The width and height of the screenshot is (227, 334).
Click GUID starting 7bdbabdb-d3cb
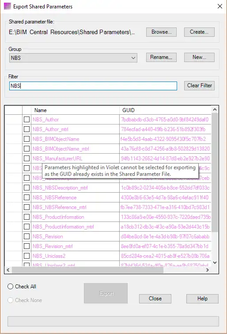click(165, 120)
